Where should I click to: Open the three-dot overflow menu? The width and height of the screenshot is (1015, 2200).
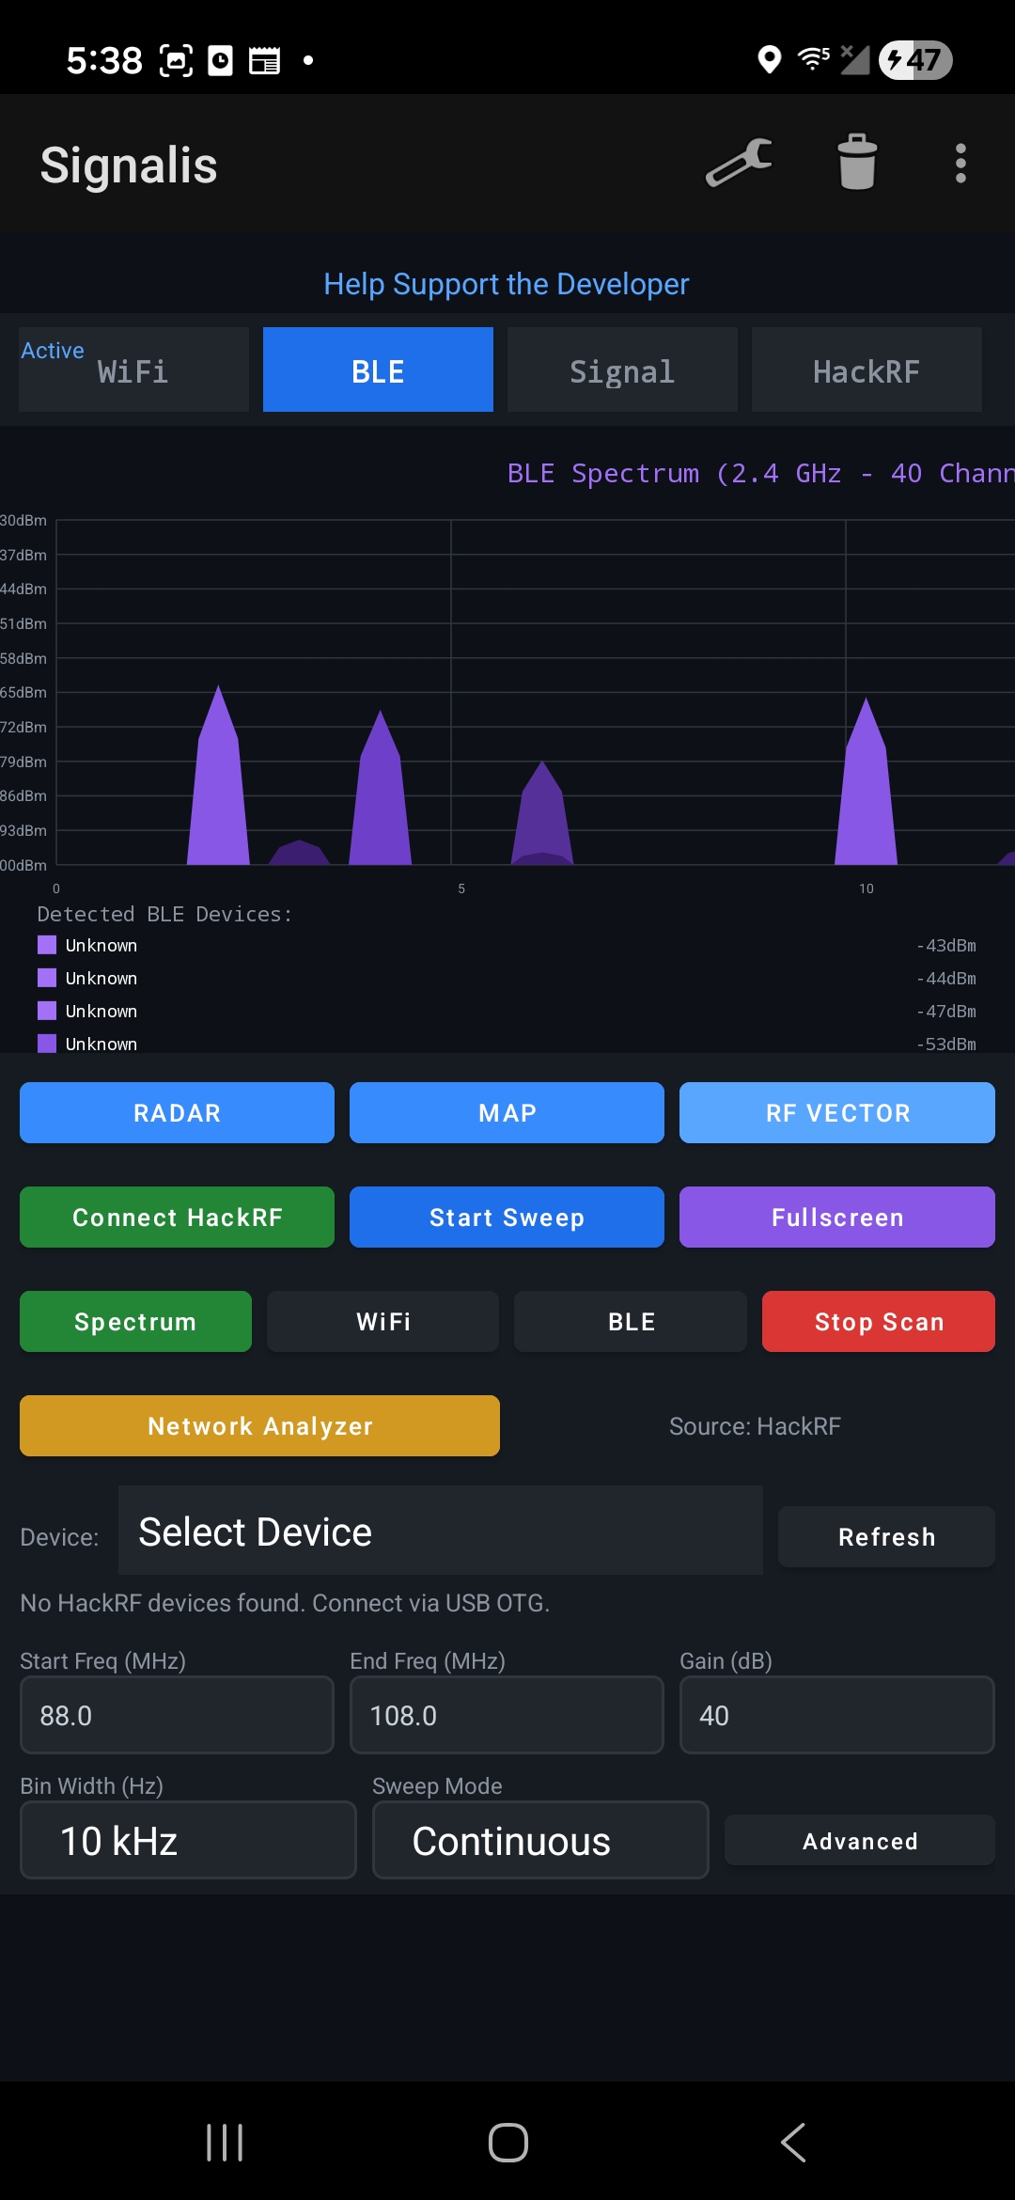click(960, 164)
